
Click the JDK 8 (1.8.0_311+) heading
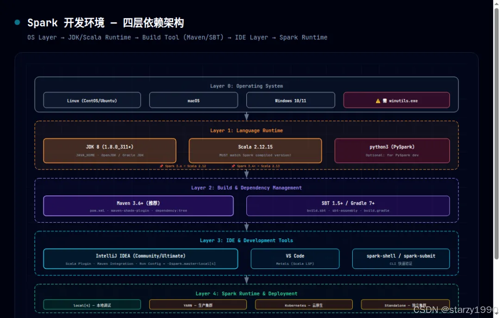(110, 147)
